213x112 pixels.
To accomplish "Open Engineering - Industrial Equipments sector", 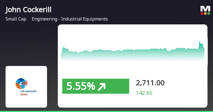I will (x=70, y=19).
